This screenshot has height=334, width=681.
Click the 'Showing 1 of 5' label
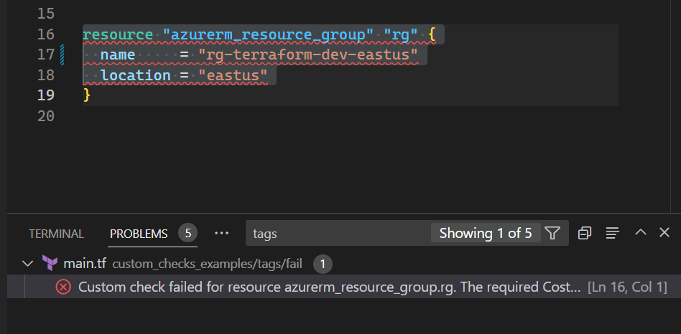pyautogui.click(x=486, y=233)
